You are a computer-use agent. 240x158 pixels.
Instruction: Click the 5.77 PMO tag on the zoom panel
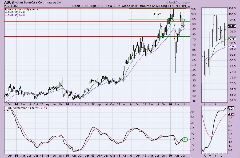tap(231, 108)
